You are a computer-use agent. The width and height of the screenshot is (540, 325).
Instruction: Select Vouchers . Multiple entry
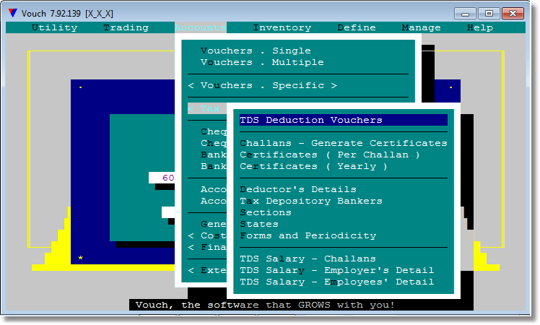(262, 62)
